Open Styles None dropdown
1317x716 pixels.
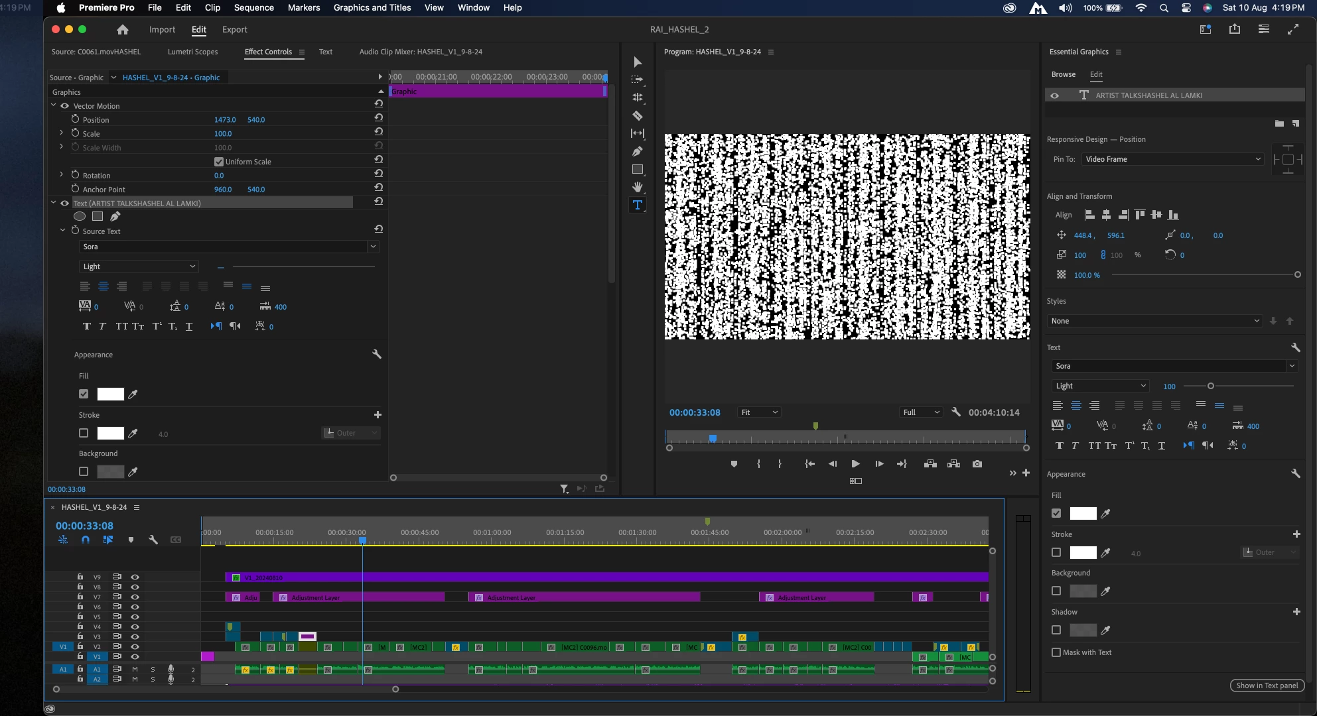1154,321
